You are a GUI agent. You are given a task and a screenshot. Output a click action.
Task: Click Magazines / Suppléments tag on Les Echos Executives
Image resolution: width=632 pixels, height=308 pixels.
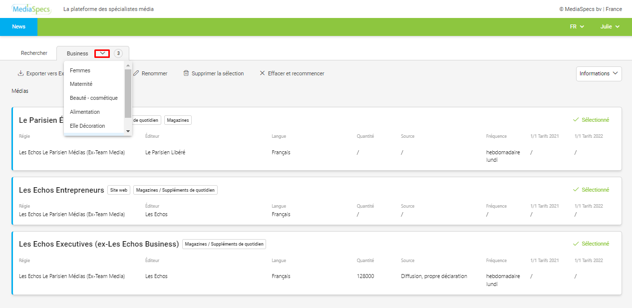(x=224, y=244)
